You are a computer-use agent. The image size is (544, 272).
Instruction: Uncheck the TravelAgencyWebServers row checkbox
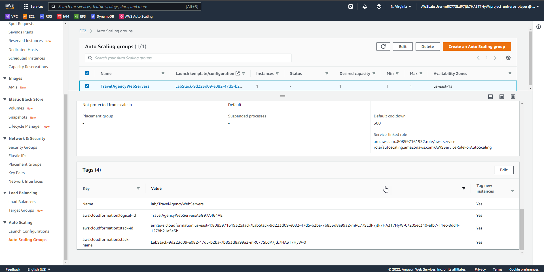tap(87, 86)
